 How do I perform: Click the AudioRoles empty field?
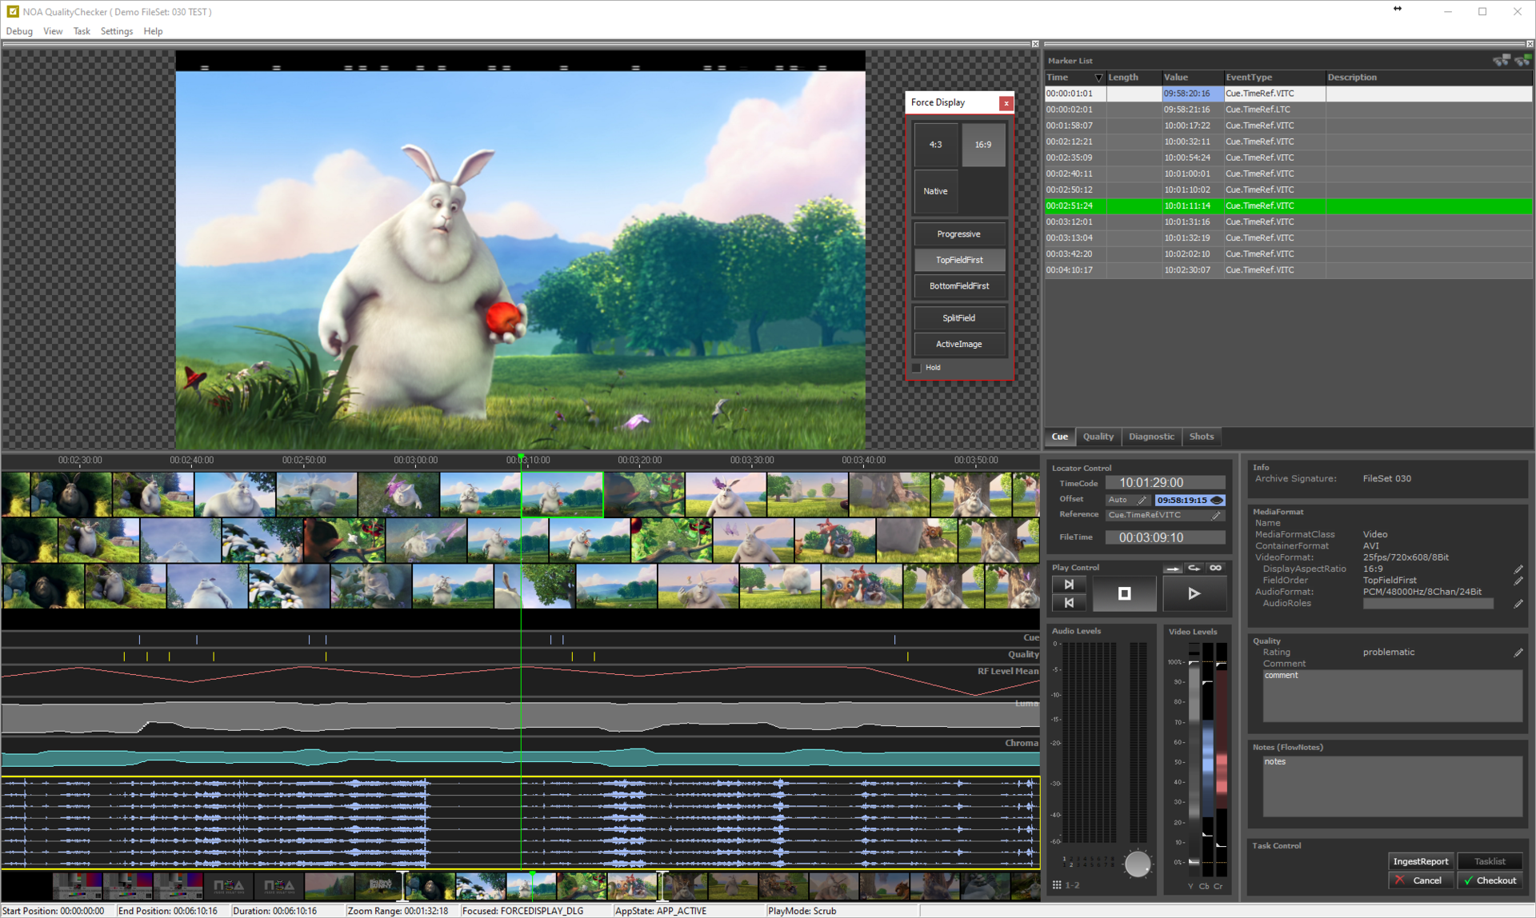[1428, 604]
